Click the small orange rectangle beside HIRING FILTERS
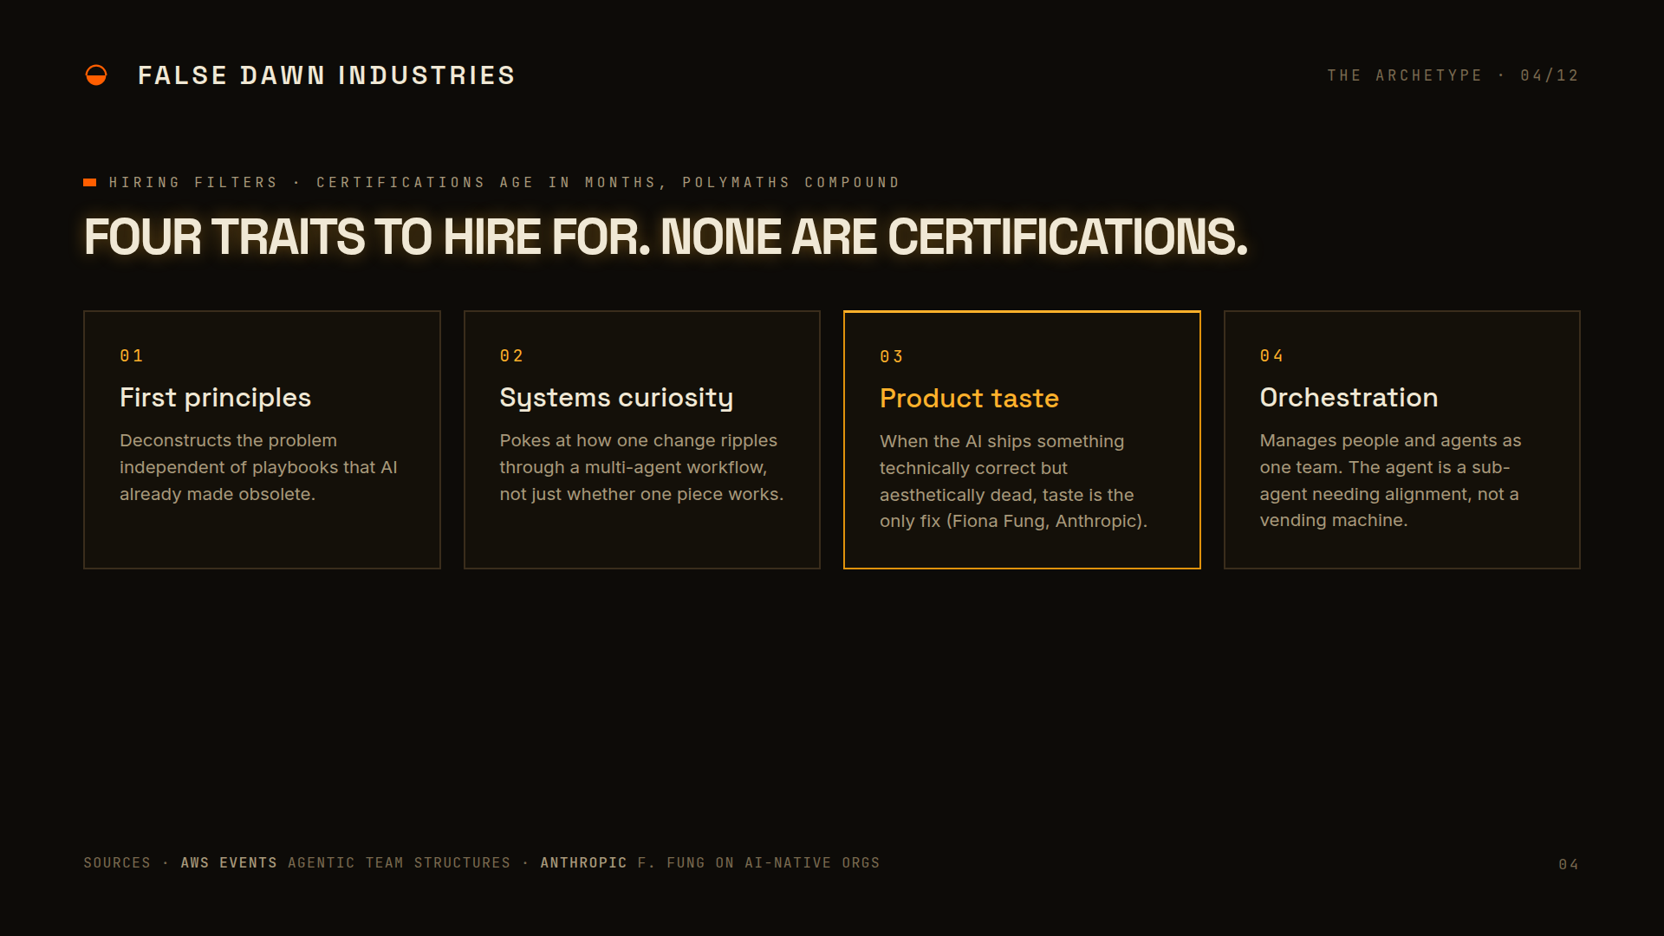 (89, 182)
